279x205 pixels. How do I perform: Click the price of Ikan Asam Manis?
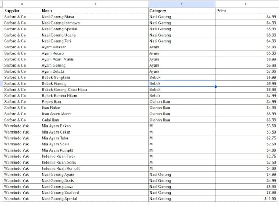[x=246, y=114]
